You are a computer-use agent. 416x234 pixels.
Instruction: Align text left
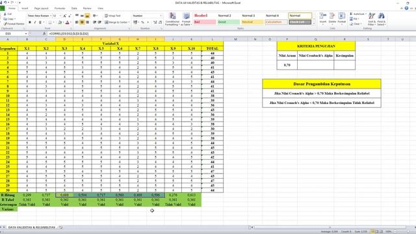[x=77, y=22]
